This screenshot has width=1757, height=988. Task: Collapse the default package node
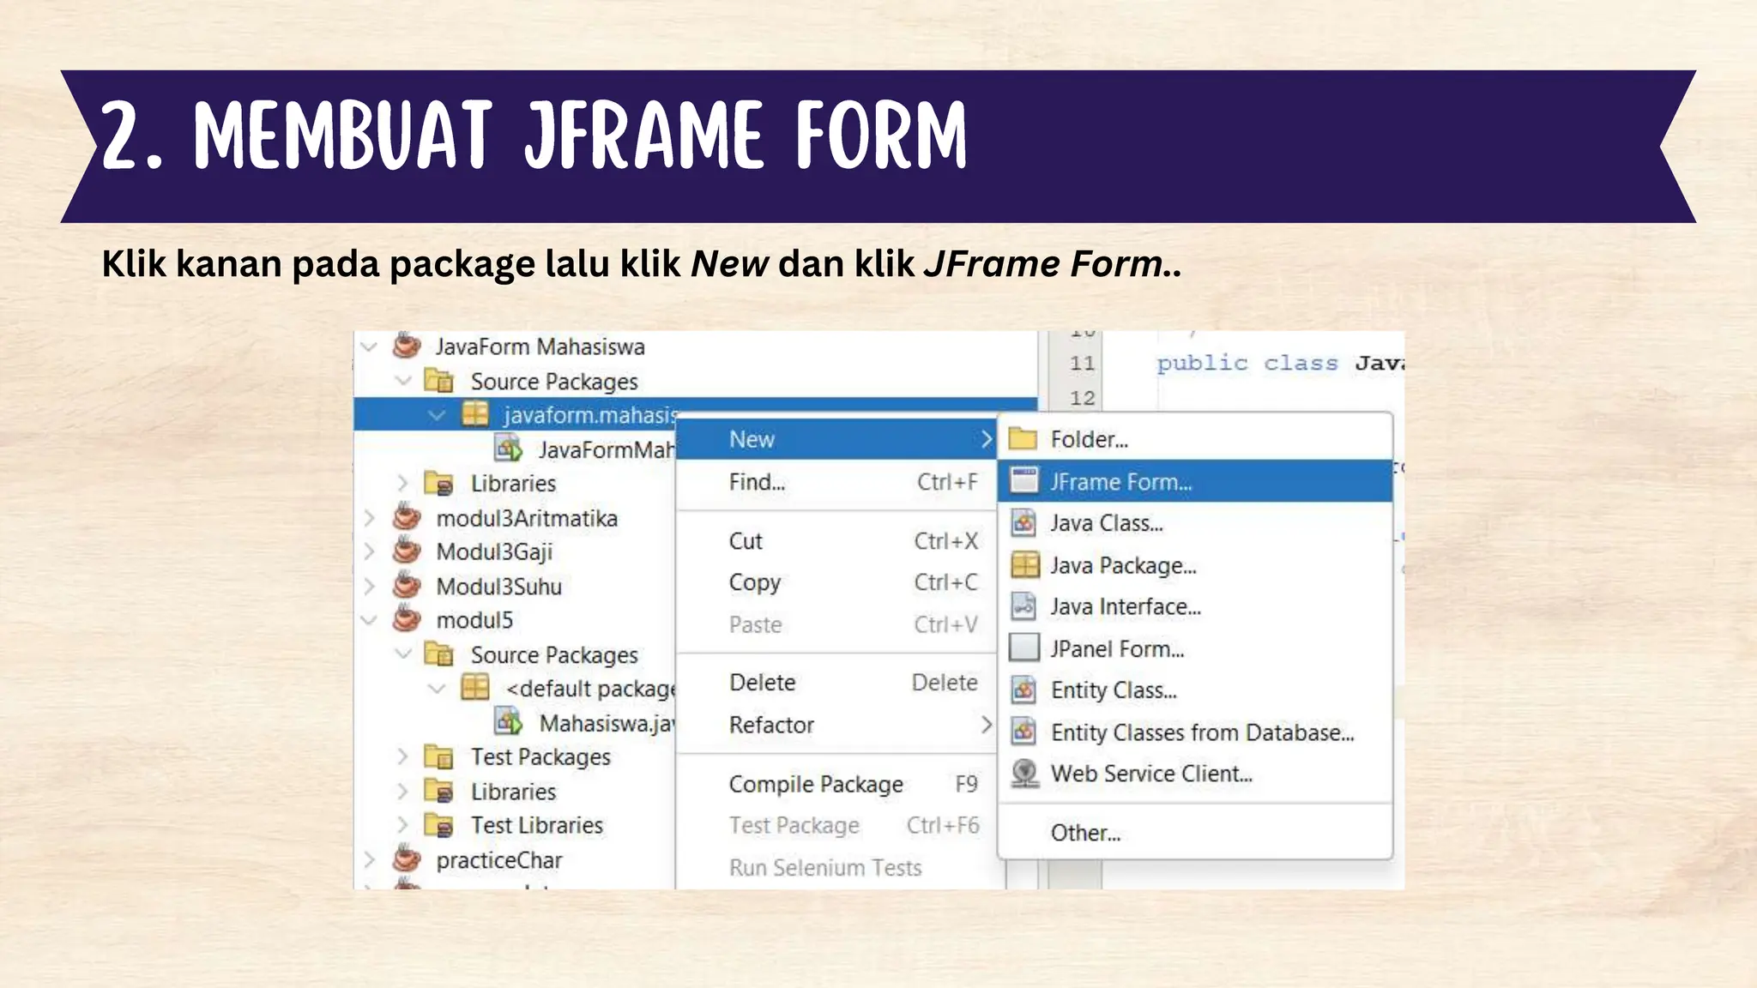click(437, 689)
